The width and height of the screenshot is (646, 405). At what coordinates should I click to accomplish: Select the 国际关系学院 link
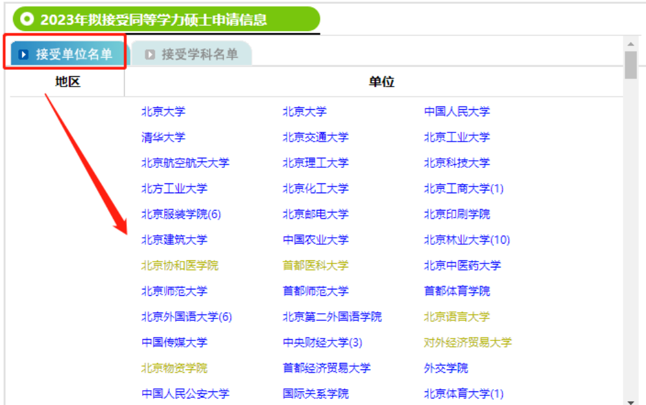pyautogui.click(x=316, y=393)
